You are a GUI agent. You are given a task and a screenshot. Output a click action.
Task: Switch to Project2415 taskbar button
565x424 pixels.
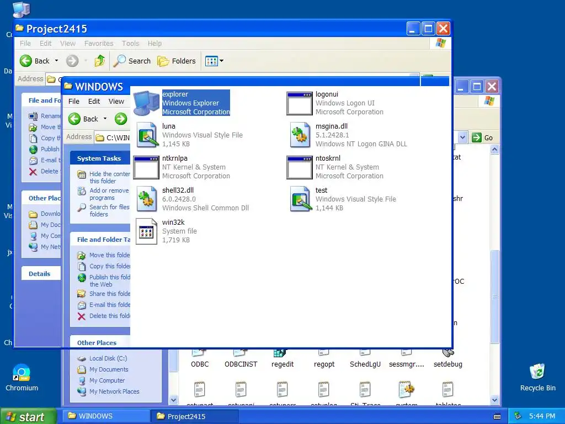click(195, 416)
